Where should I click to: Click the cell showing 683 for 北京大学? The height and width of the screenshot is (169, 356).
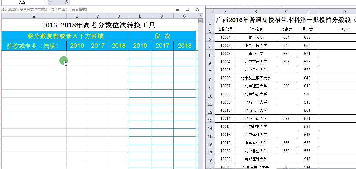[307, 37]
